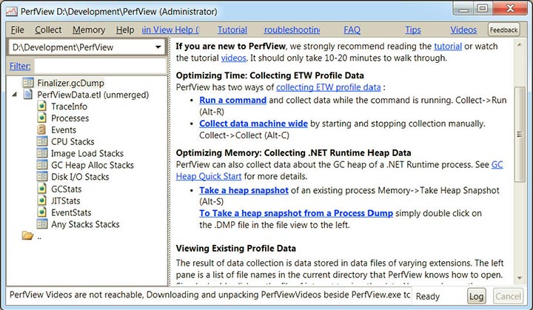
Task: Open the FAQ link
Action: tap(352, 30)
